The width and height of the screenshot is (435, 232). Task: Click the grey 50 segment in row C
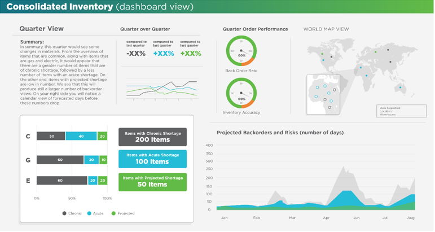click(x=51, y=136)
